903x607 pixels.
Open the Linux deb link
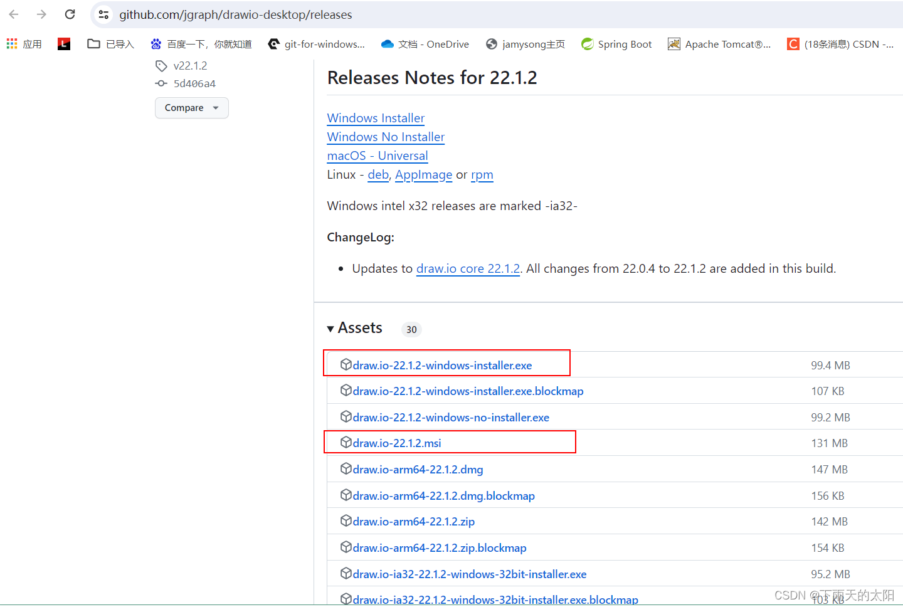(378, 174)
